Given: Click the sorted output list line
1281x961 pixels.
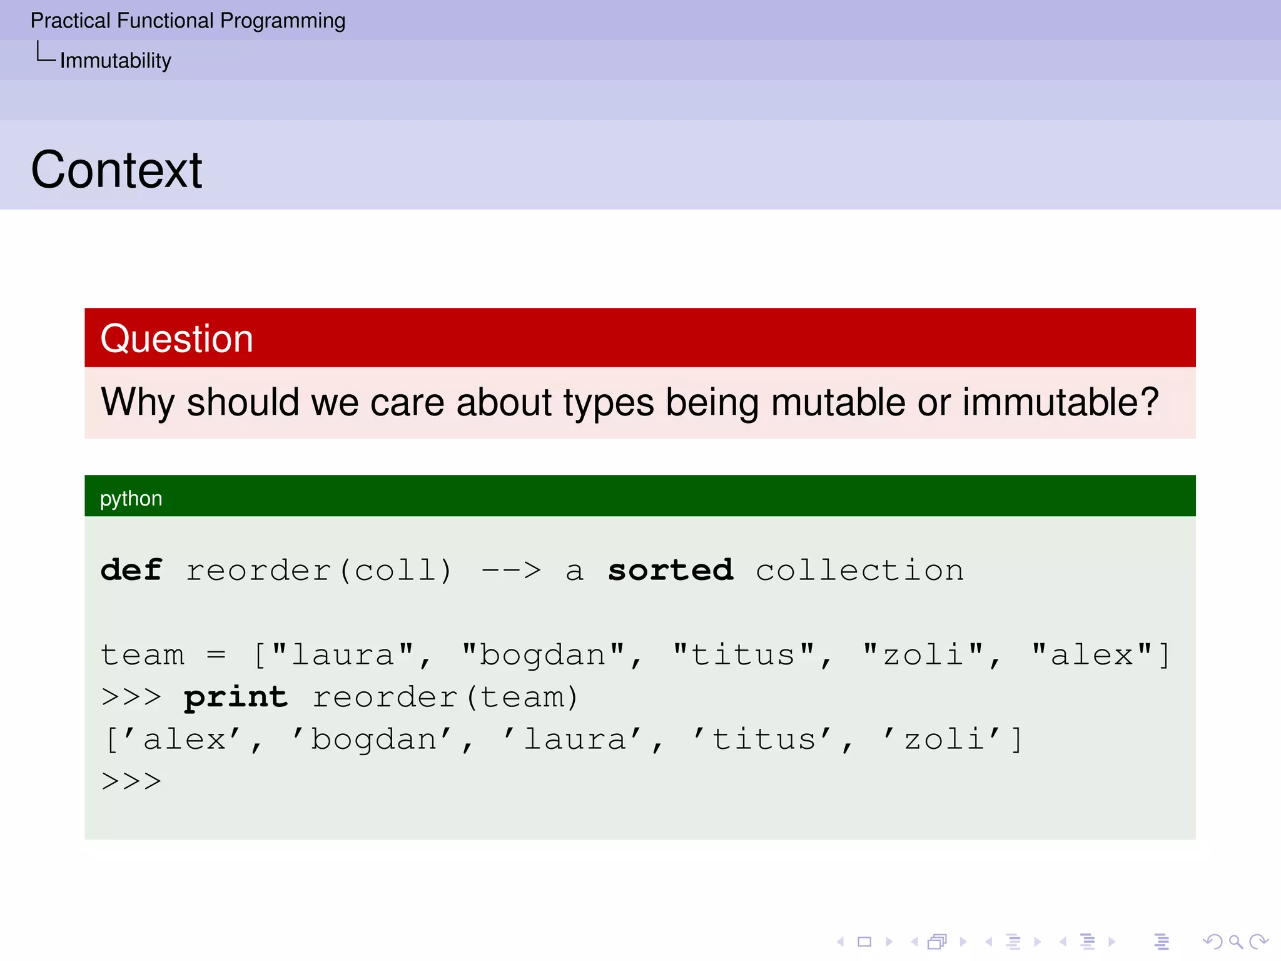Looking at the screenshot, I should 563,740.
